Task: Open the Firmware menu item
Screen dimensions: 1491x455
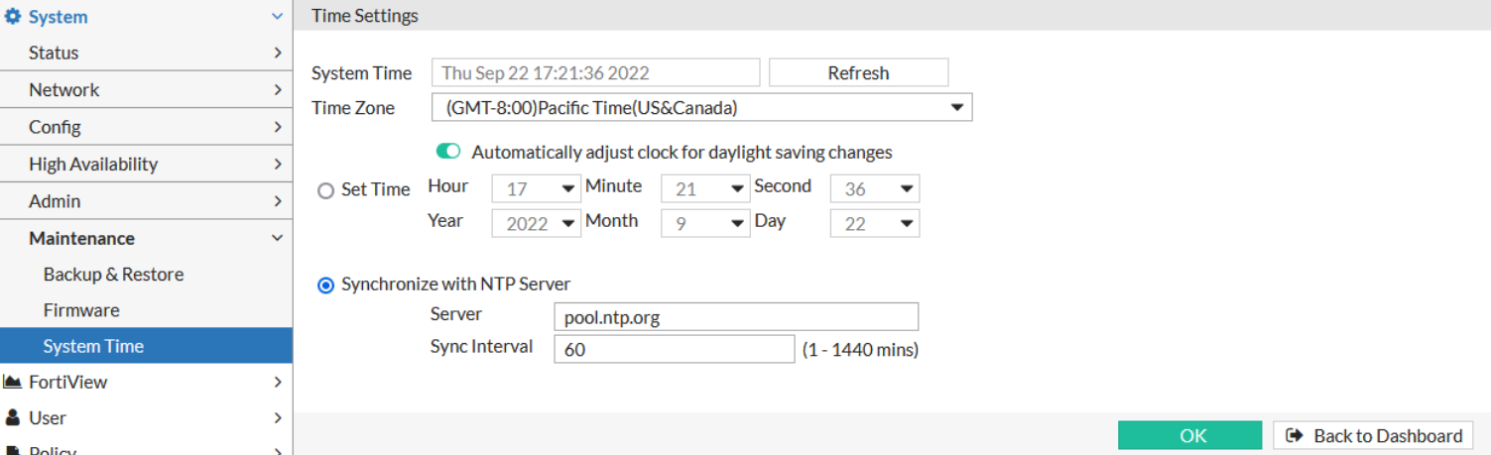Action: 81,310
